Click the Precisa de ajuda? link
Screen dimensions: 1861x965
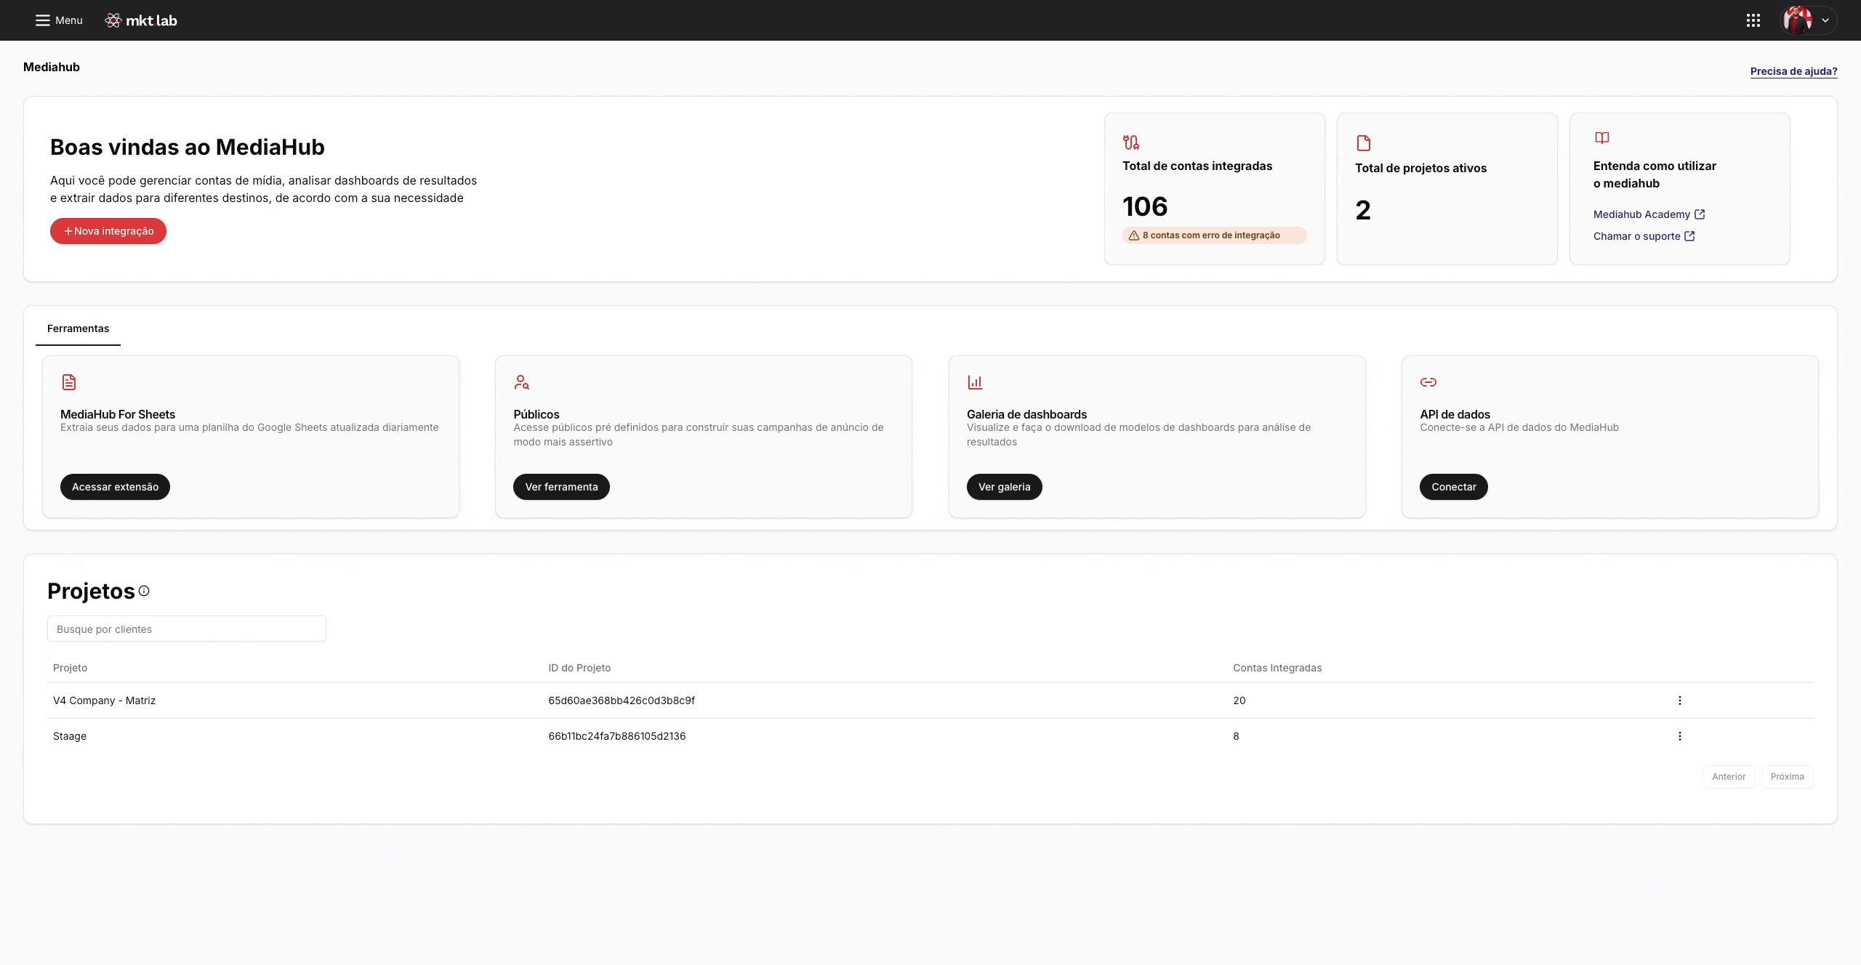click(1793, 71)
